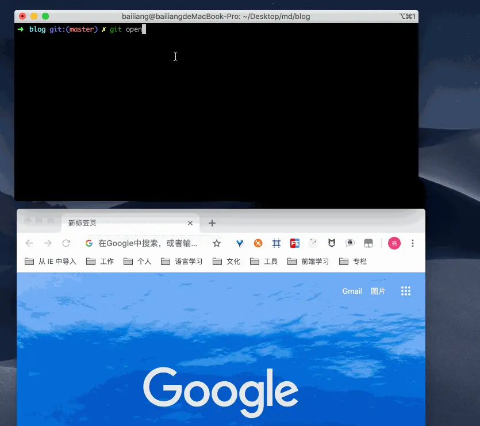Open the dark shield M extension
Screen dimensions: 480x426
point(332,243)
